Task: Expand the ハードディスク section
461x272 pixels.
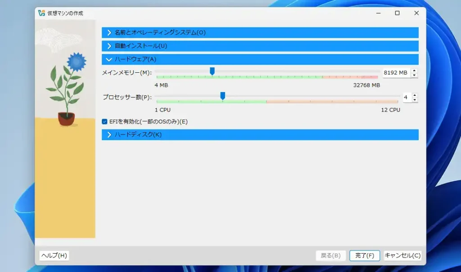Action: click(109, 135)
